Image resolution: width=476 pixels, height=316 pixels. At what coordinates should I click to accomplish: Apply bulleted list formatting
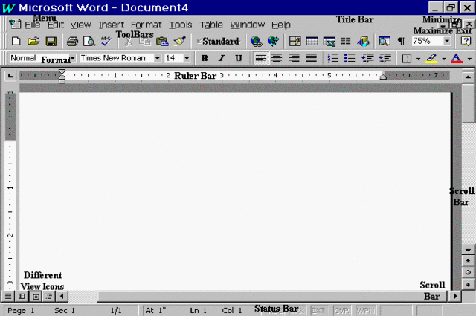(x=350, y=58)
